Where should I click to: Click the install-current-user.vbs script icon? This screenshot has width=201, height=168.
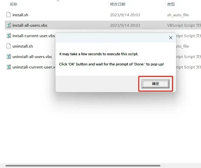[9, 36]
